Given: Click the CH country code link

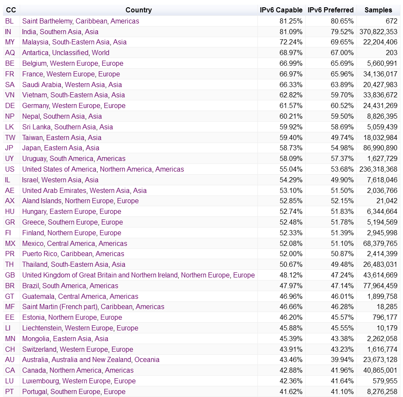Looking at the screenshot, I should pos(10,349).
